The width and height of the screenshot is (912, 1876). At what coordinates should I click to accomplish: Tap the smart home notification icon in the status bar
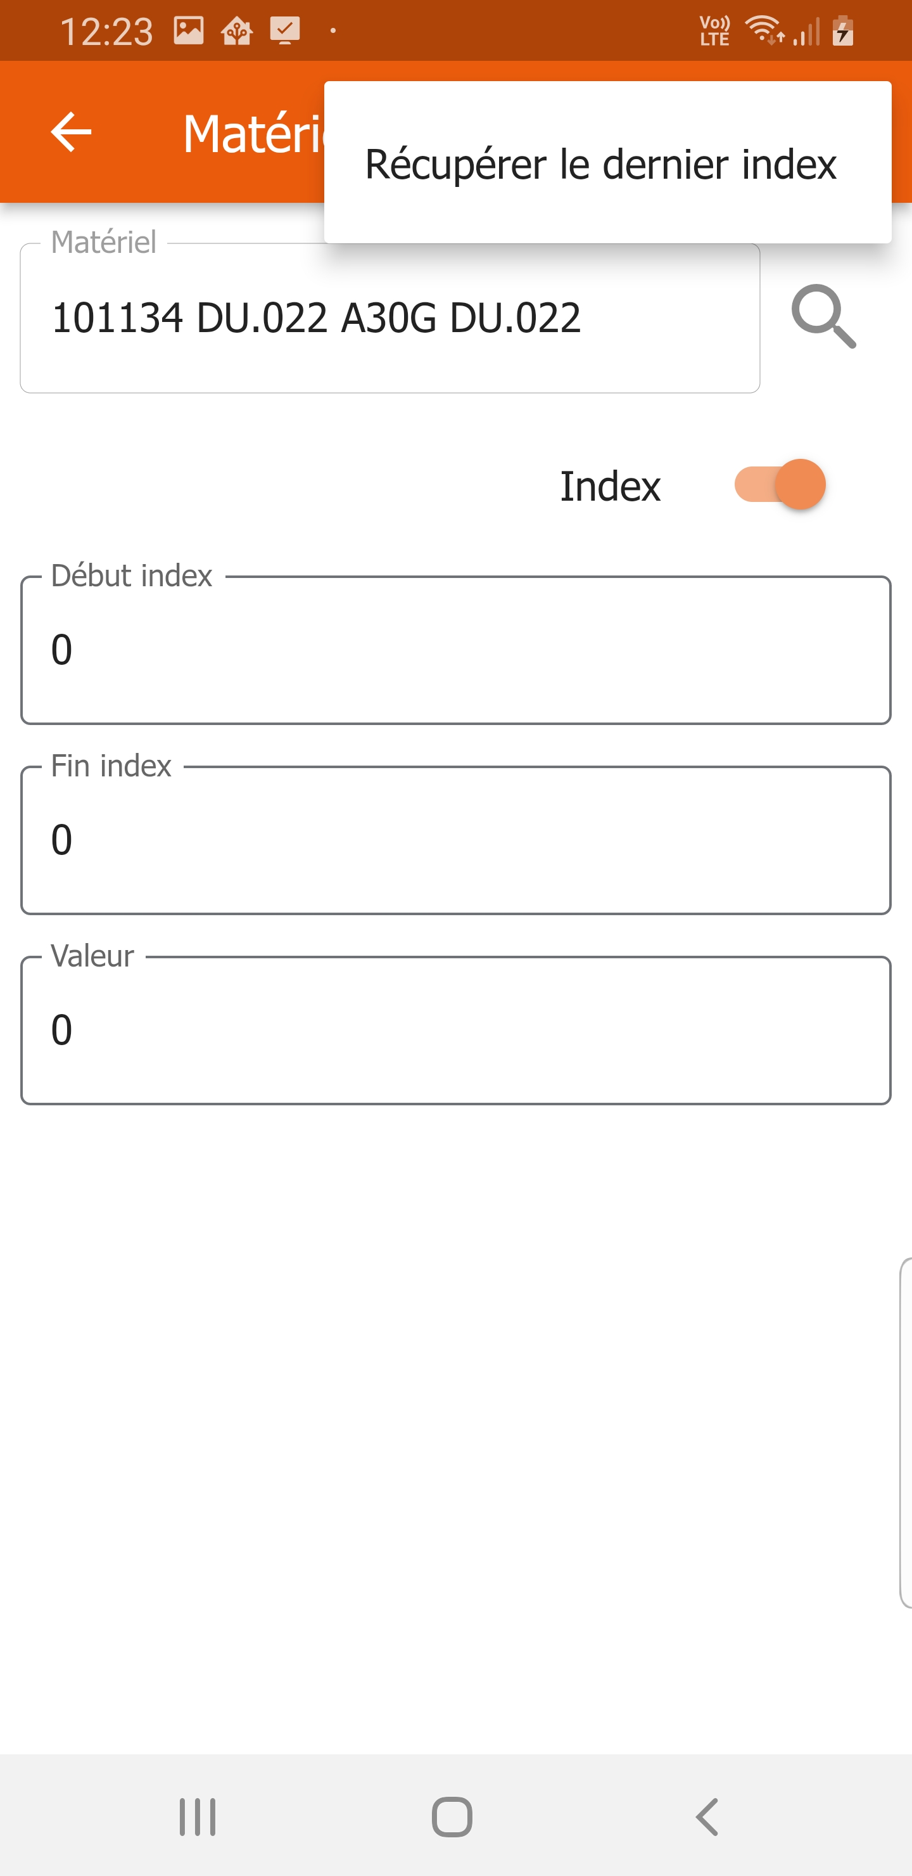[x=237, y=30]
